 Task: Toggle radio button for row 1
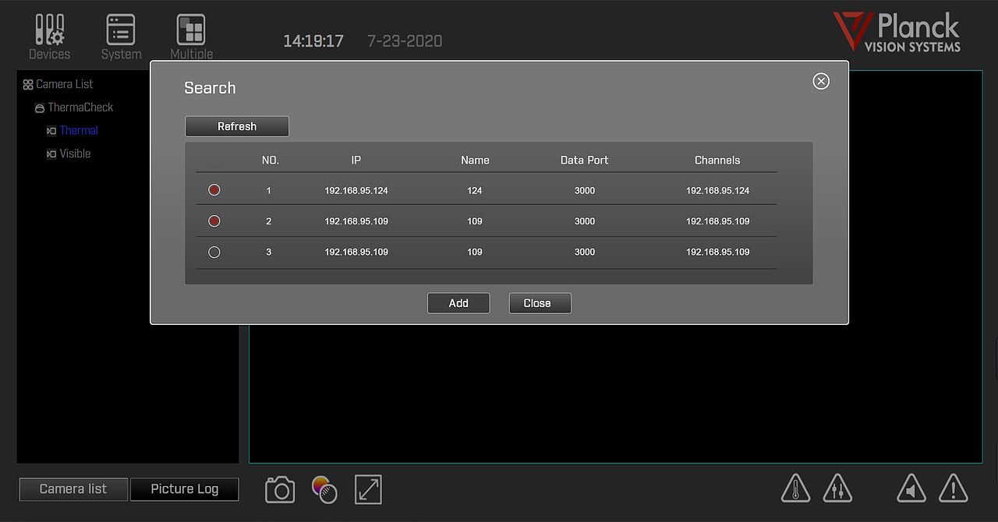[x=214, y=190]
